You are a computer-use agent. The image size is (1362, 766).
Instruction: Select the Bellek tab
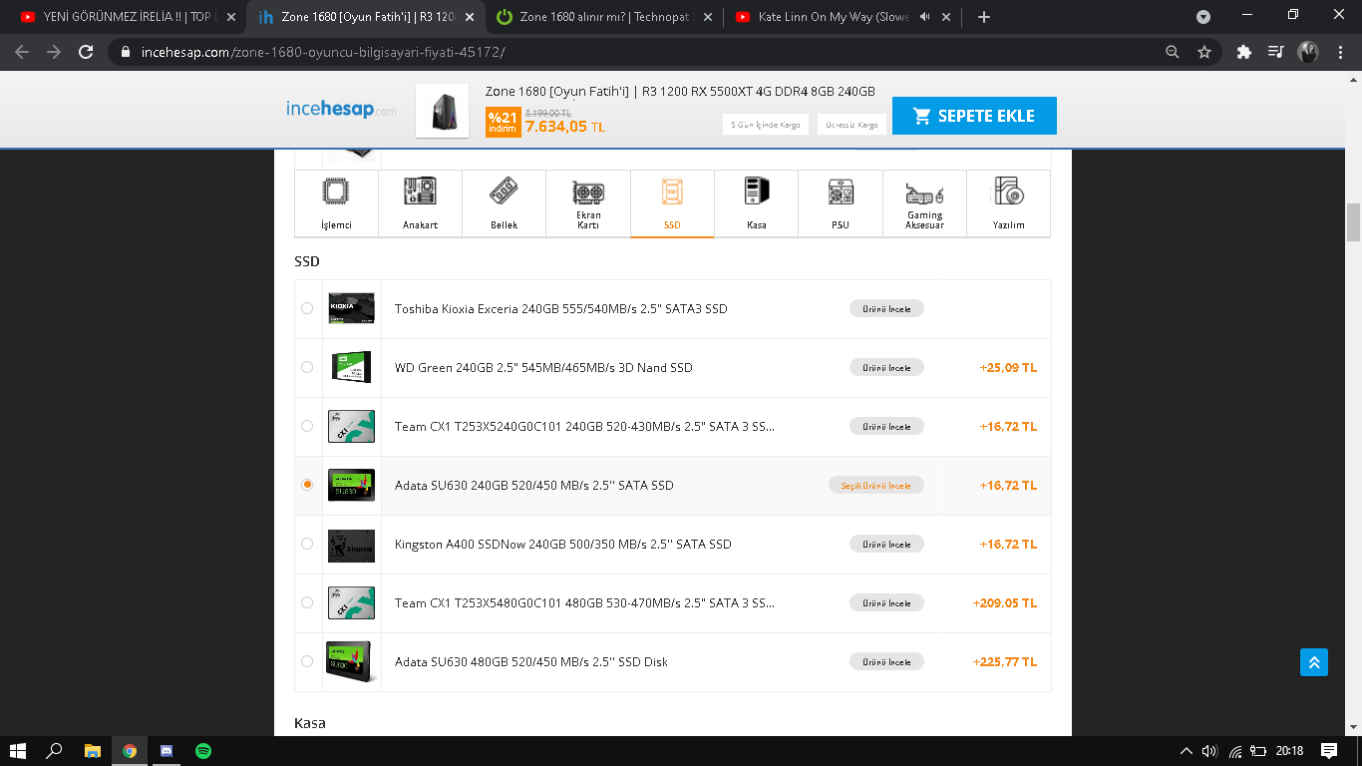(x=504, y=203)
